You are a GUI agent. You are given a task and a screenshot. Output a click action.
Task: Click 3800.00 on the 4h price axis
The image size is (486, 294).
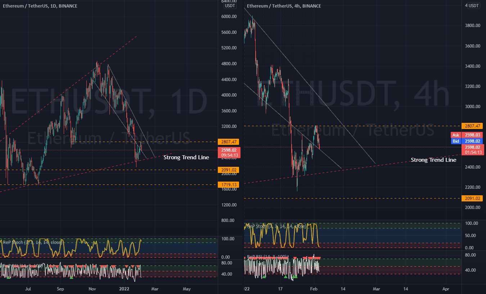pyautogui.click(x=472, y=26)
